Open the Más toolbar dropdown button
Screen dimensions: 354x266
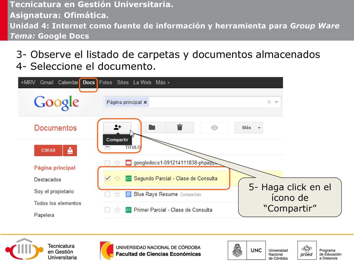click(249, 128)
